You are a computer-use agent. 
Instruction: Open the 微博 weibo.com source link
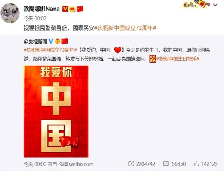click(x=76, y=164)
